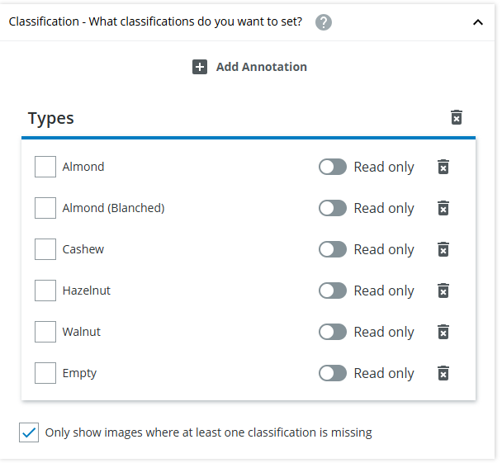
Task: Select the Empty classification checkbox
Action: pyautogui.click(x=45, y=373)
